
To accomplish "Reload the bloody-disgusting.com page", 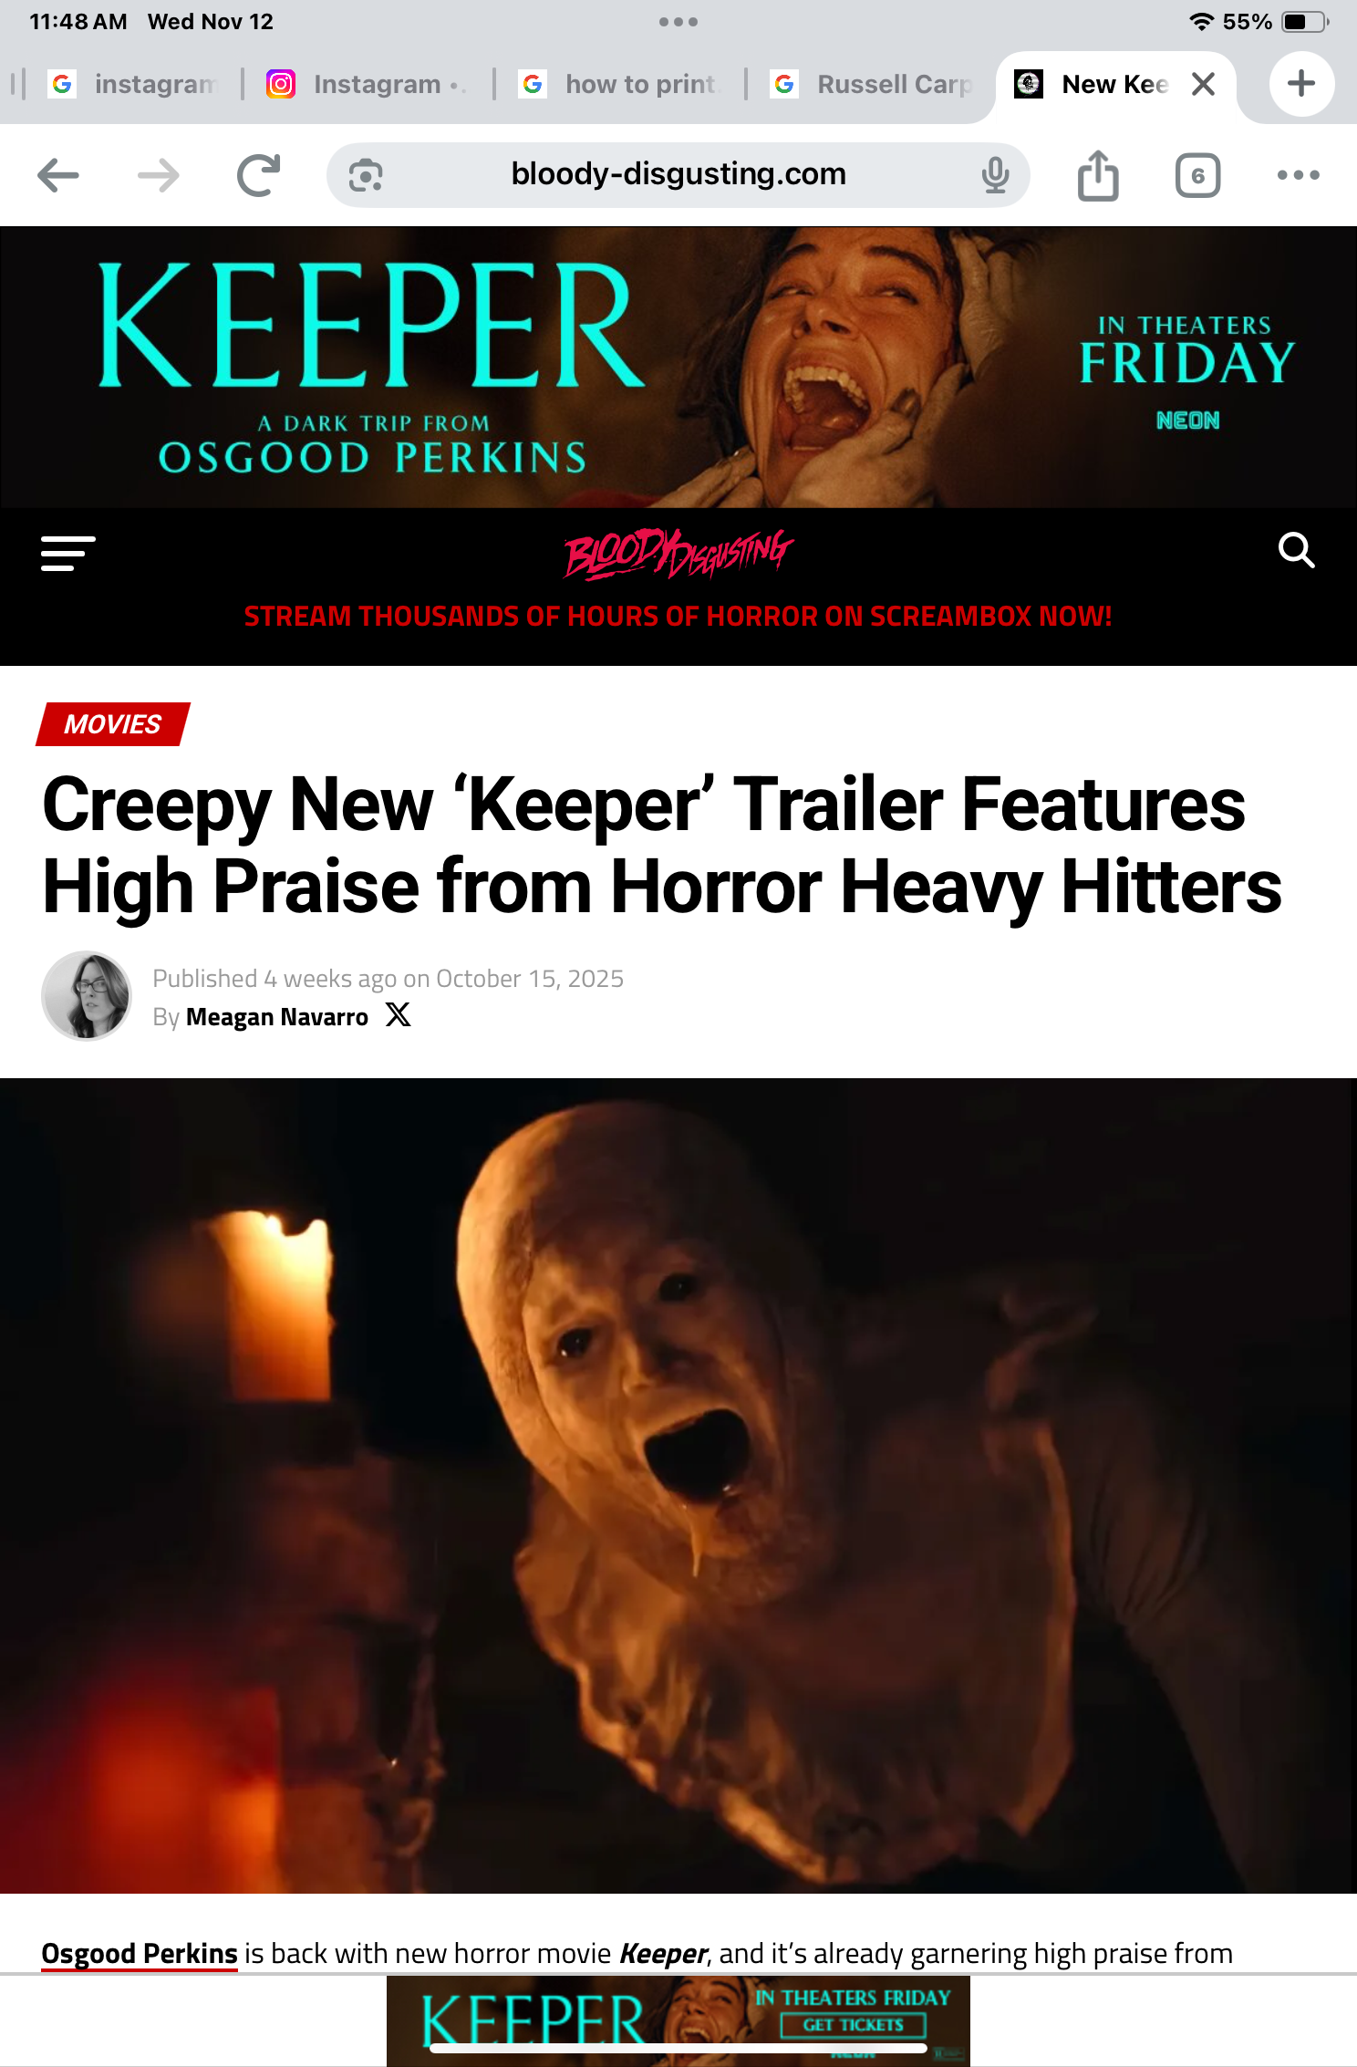I will [258, 175].
